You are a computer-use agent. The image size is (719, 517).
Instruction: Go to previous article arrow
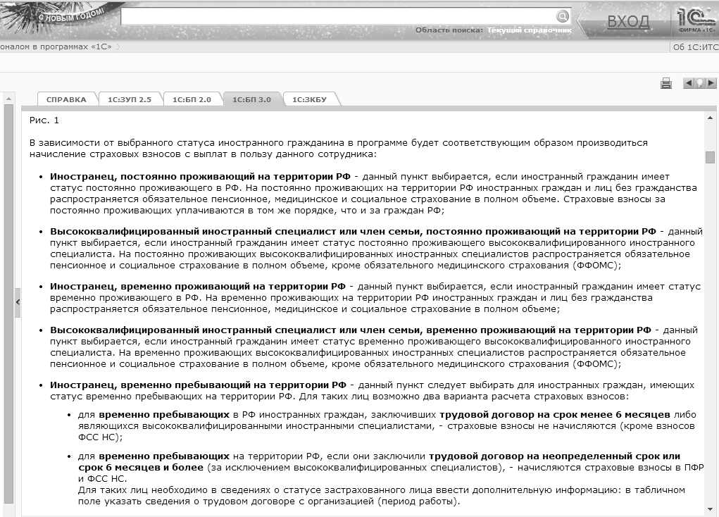(688, 83)
